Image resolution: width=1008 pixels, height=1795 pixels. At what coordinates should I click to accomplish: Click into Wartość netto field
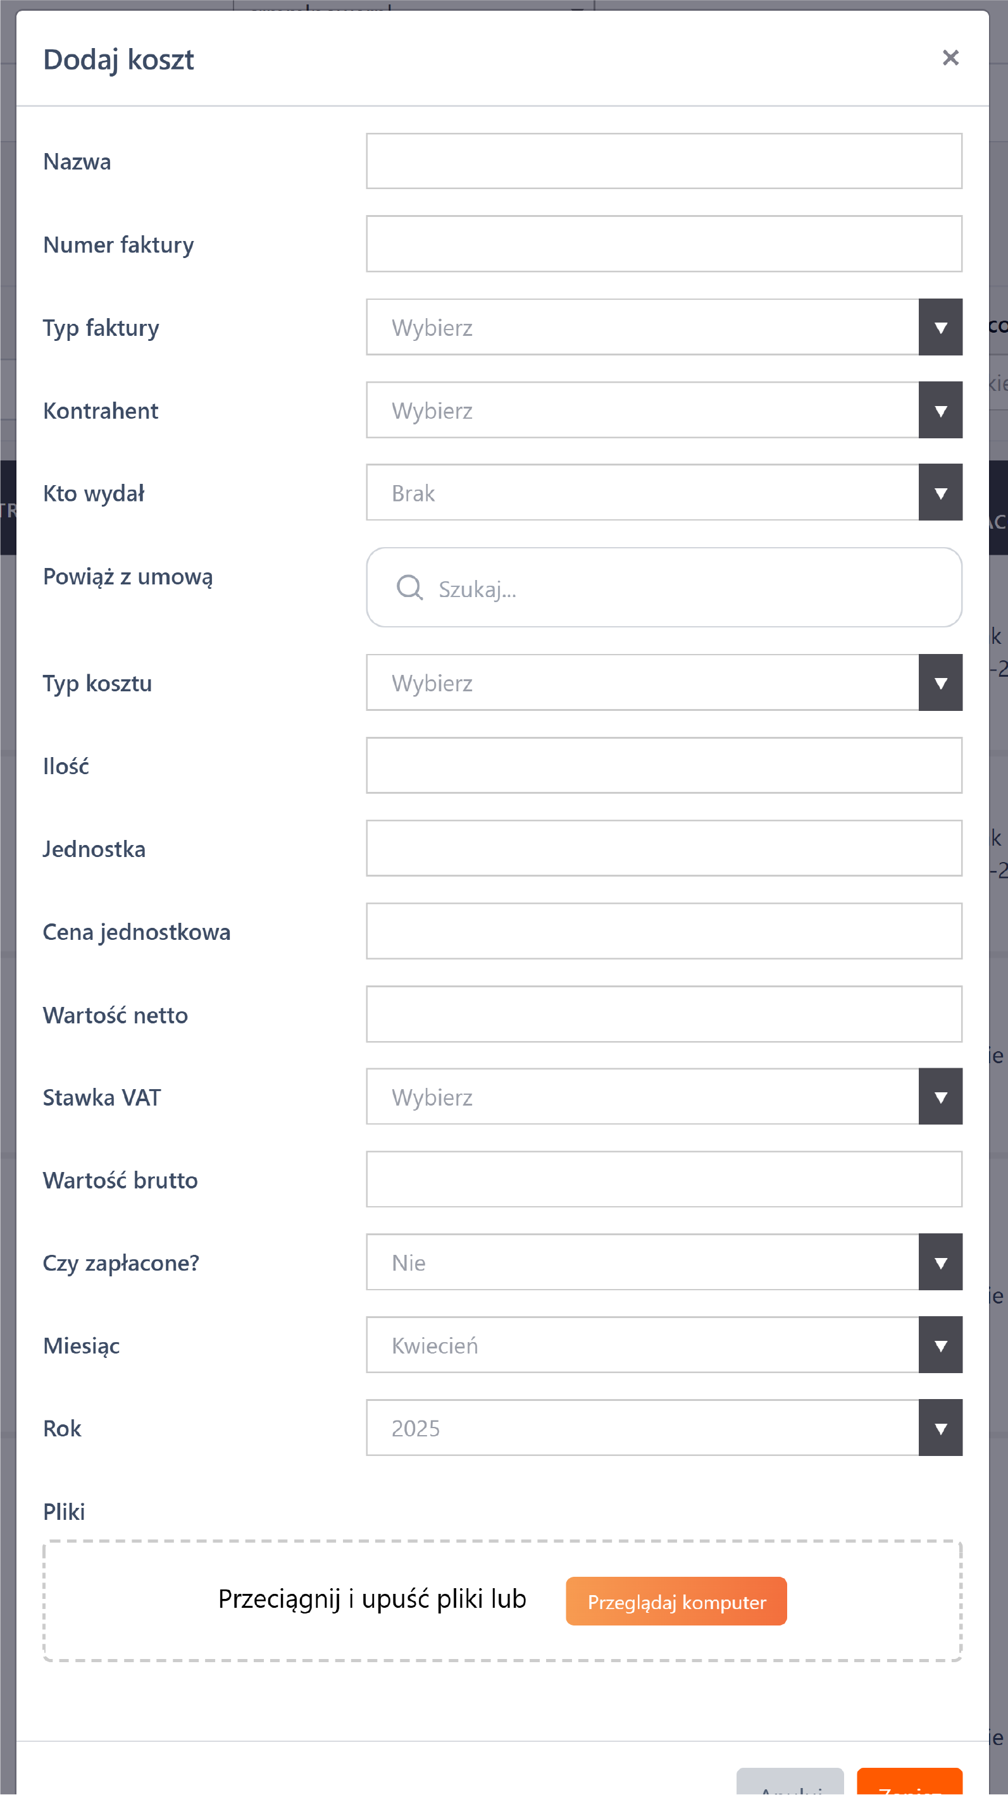pyautogui.click(x=664, y=1015)
